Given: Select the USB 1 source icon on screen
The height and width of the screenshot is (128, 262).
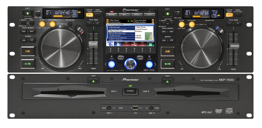Looking at the screenshot, I should tap(127, 44).
